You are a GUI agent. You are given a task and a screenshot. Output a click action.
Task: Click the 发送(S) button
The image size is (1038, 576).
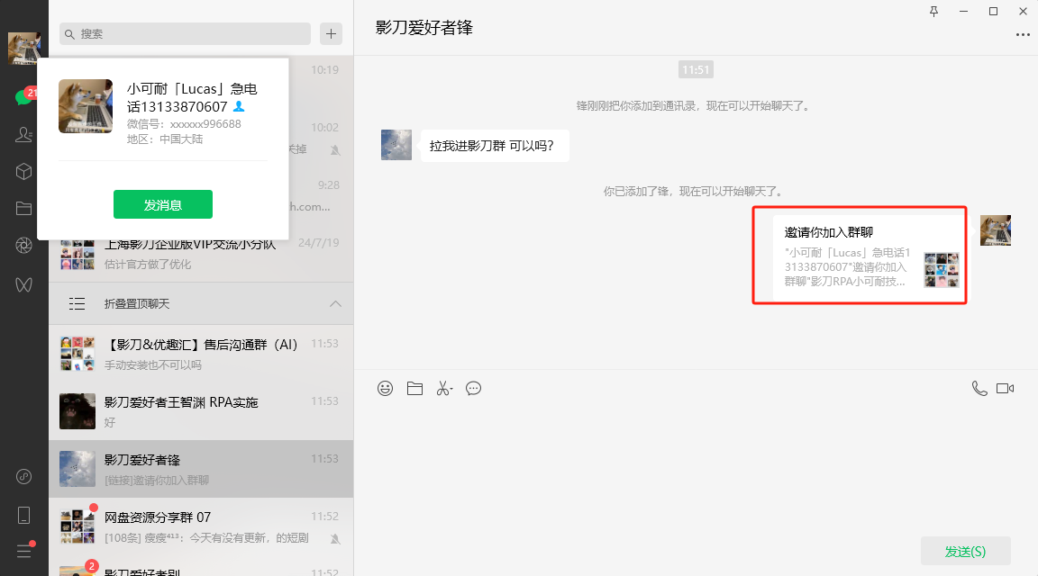[x=965, y=551]
